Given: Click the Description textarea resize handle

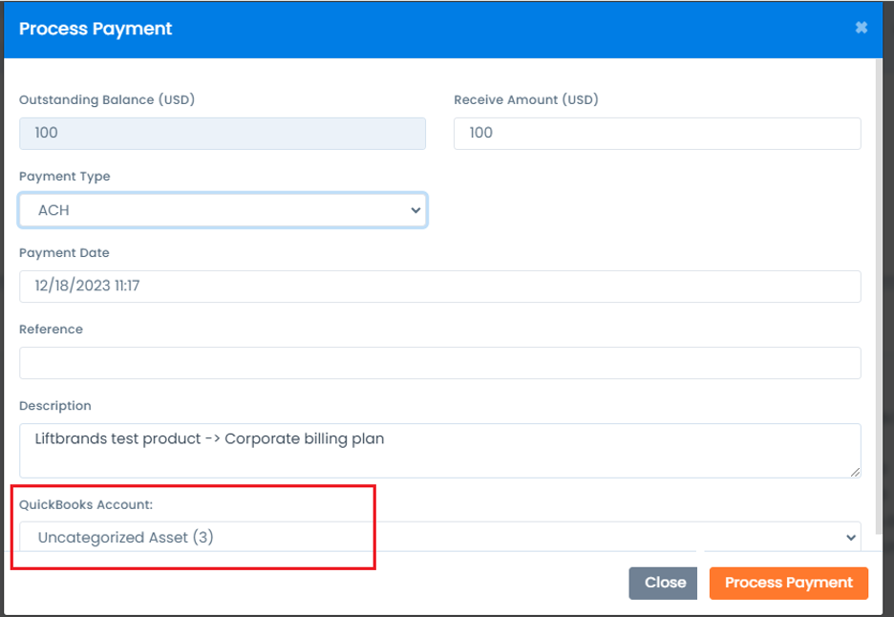Looking at the screenshot, I should [x=855, y=472].
